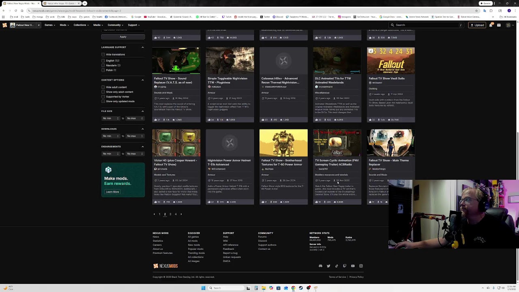This screenshot has height=292, width=519.
Task: Open Copilot icon in the taskbar
Action: pos(271,288)
